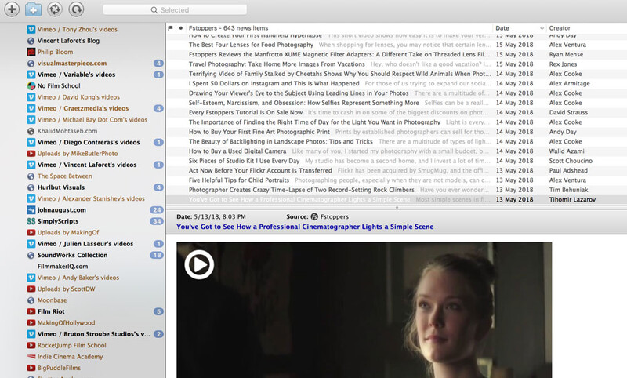Toggle Date column sort arrow
627x378 pixels.
(542, 28)
